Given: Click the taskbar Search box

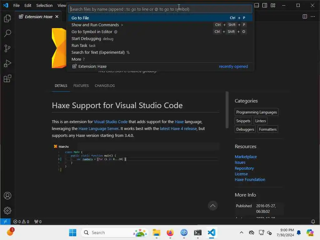Looking at the screenshot, I should point(114,232).
